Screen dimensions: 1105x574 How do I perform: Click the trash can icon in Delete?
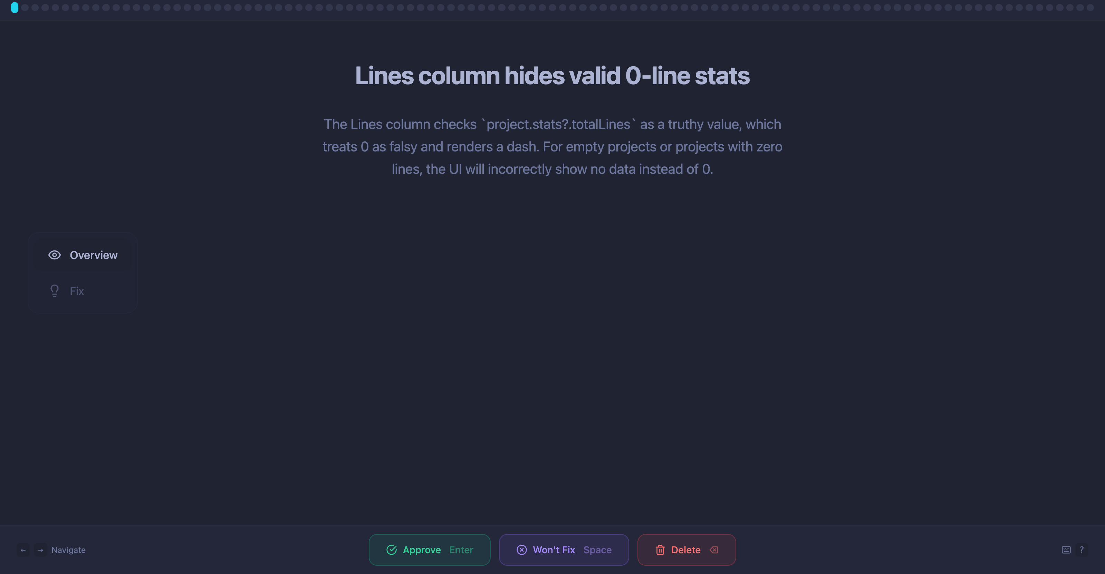coord(660,550)
